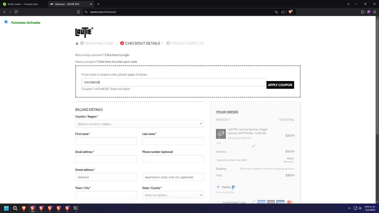Focus the First name field
The width and height of the screenshot is (379, 213).
pos(106,141)
